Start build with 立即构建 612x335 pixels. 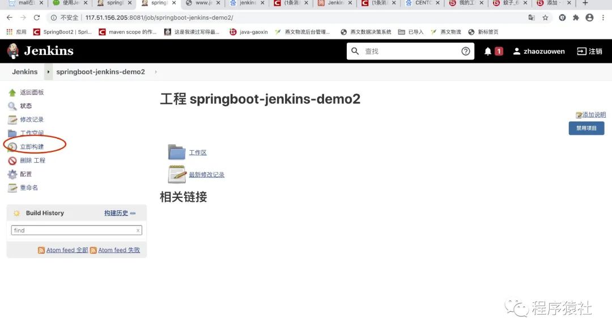(x=32, y=146)
